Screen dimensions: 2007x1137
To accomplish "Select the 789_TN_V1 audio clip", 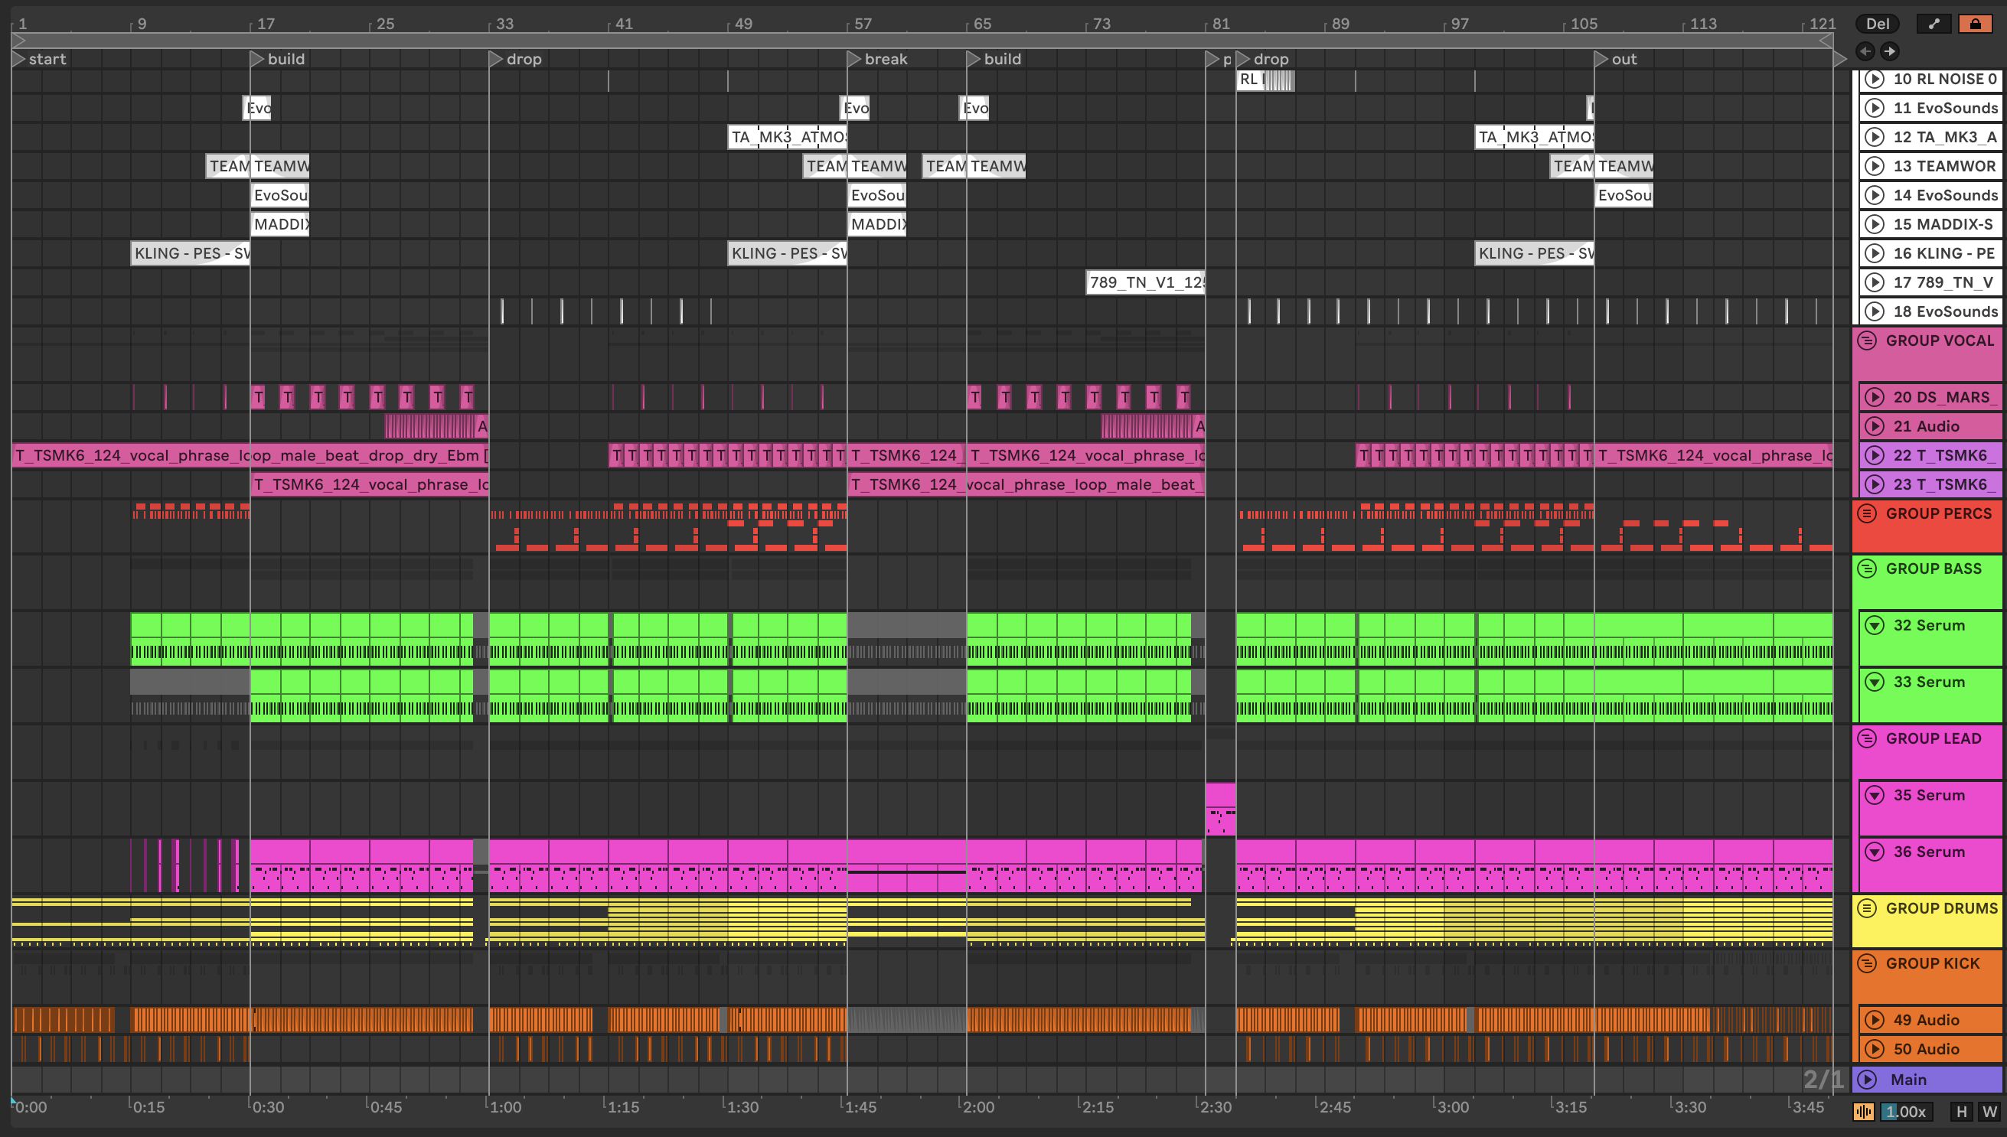I will [1144, 282].
